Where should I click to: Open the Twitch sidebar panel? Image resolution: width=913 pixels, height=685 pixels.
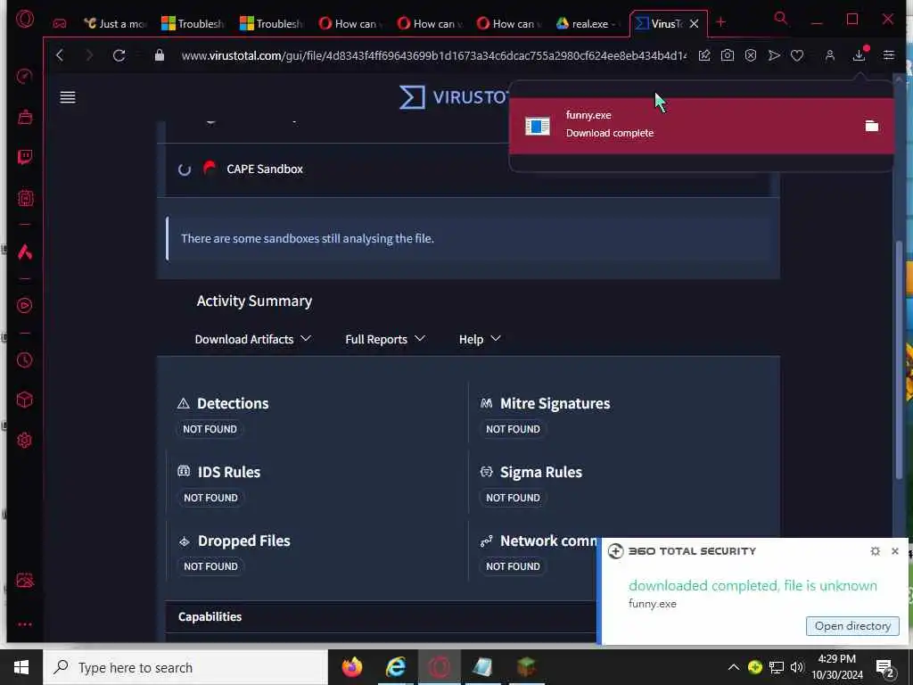pyautogui.click(x=24, y=157)
